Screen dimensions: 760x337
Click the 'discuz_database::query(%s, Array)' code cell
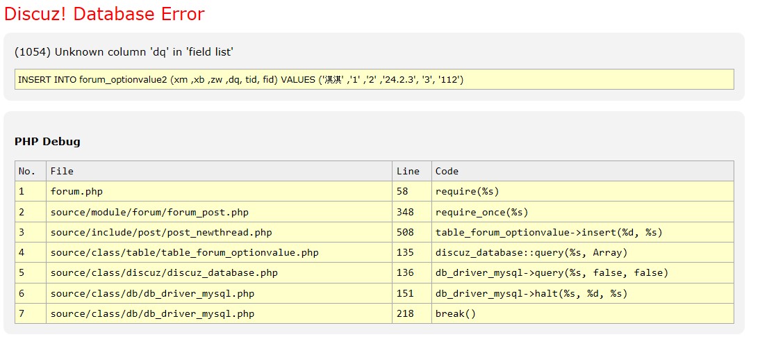tap(583, 253)
